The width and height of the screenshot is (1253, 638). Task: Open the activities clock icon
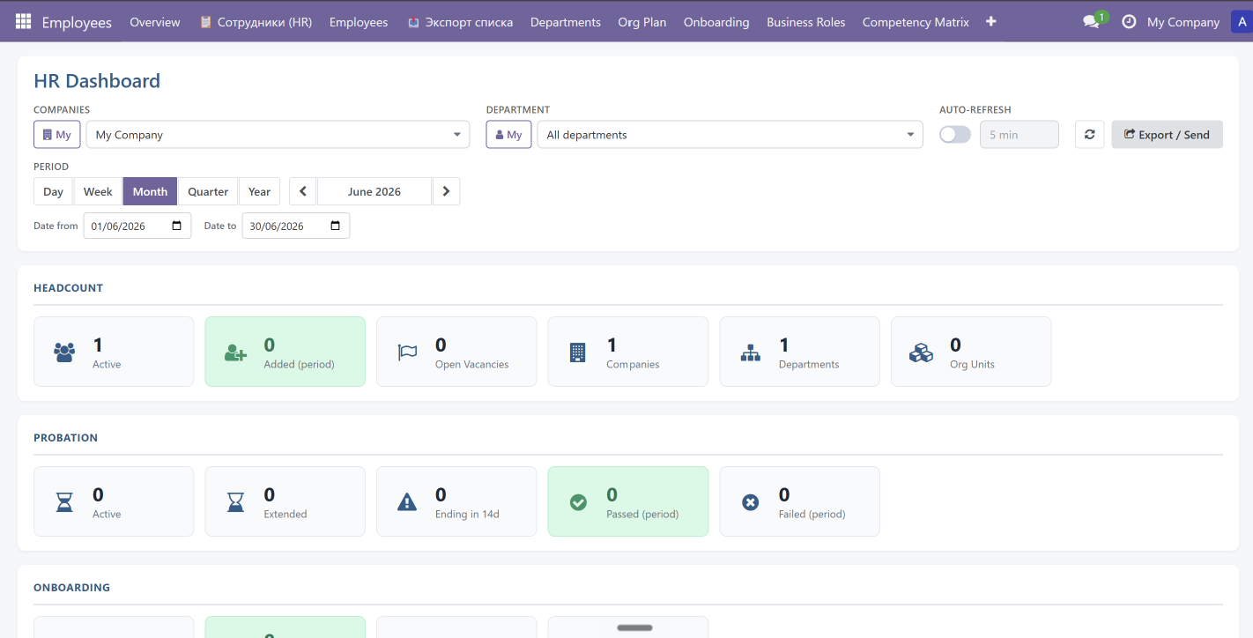click(1129, 22)
